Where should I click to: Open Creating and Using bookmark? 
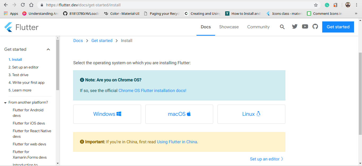pos(202,13)
